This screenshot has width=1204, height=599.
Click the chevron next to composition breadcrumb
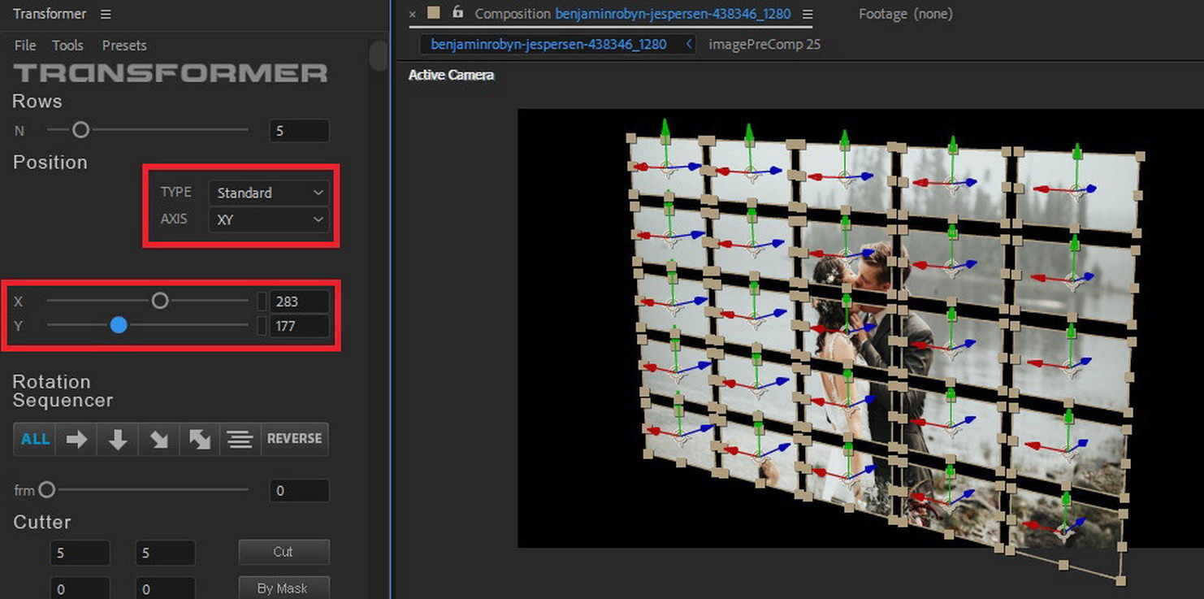(689, 45)
